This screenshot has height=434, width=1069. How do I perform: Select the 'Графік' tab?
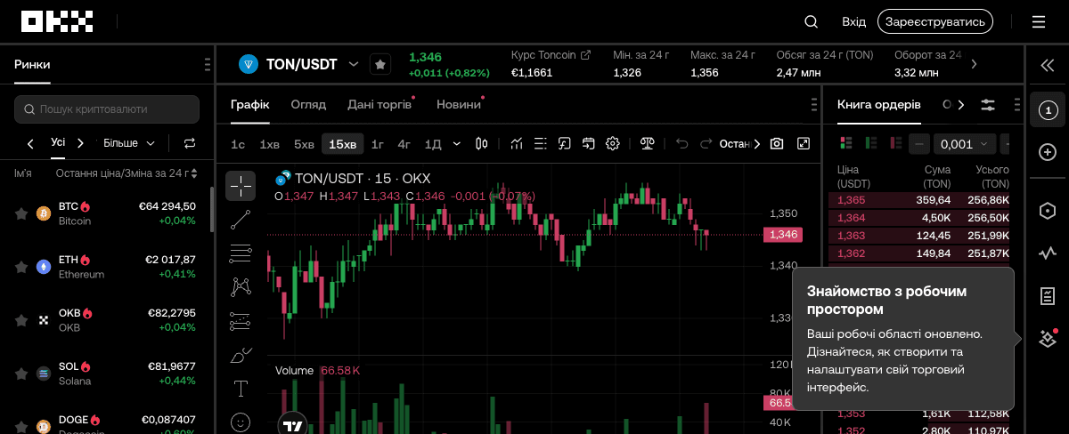[249, 105]
